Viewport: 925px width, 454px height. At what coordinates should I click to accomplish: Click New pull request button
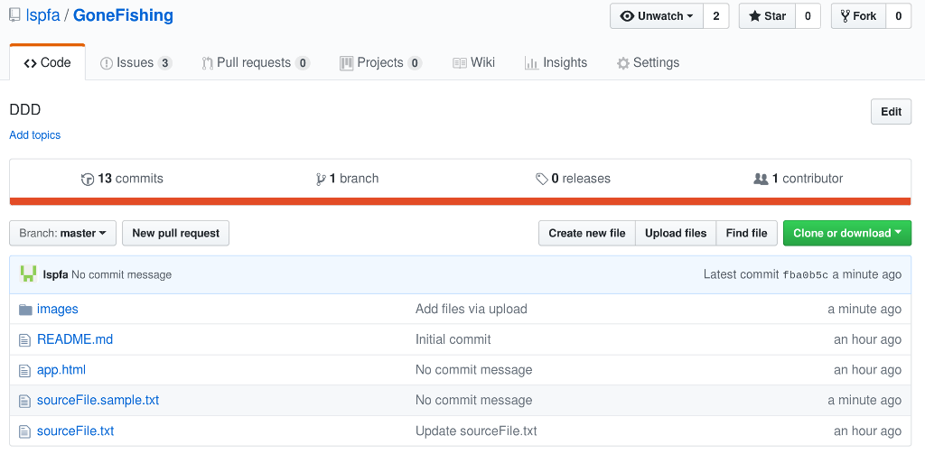pos(175,233)
